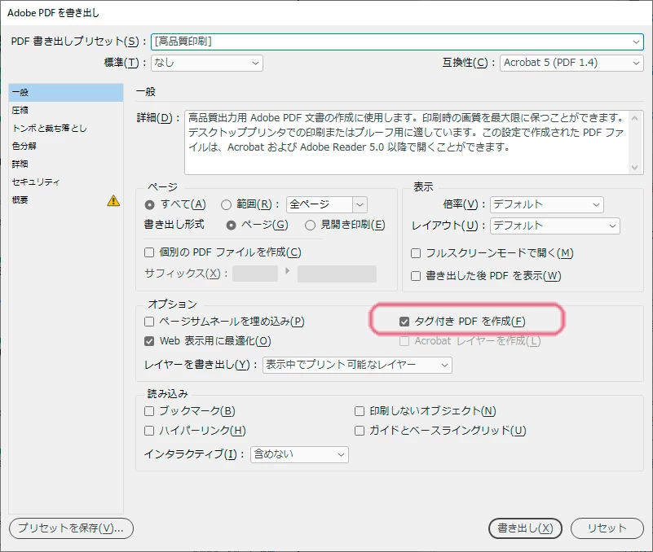This screenshot has height=552, width=653.
Task: Check the ブックマーク include option
Action: [x=149, y=411]
